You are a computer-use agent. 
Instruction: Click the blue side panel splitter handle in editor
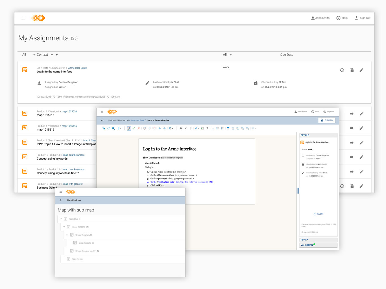point(298,191)
